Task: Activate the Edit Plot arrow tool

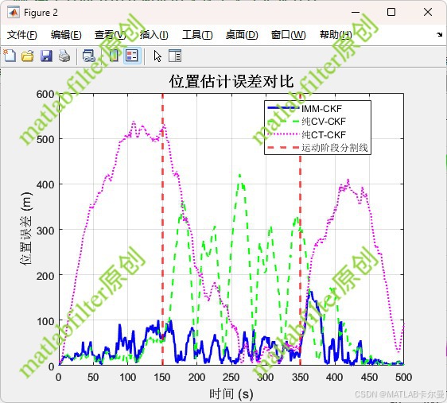Action: pyautogui.click(x=157, y=56)
